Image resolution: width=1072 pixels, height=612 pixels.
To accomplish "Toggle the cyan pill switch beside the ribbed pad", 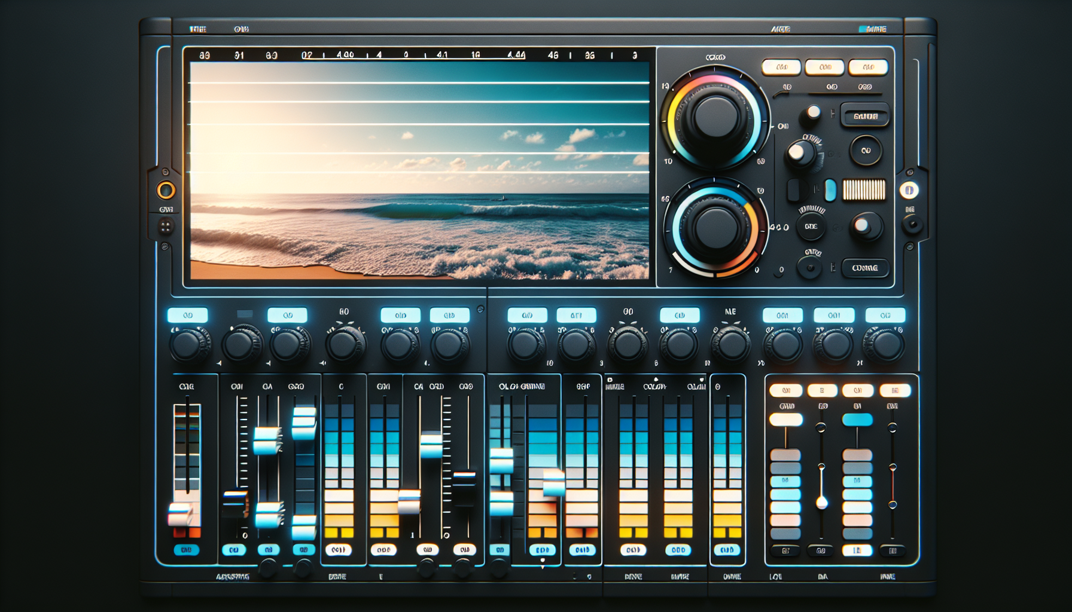I will [x=830, y=190].
